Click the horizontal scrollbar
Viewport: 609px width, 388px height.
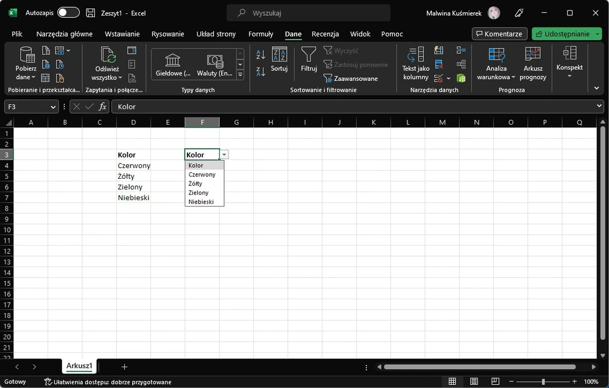point(480,367)
